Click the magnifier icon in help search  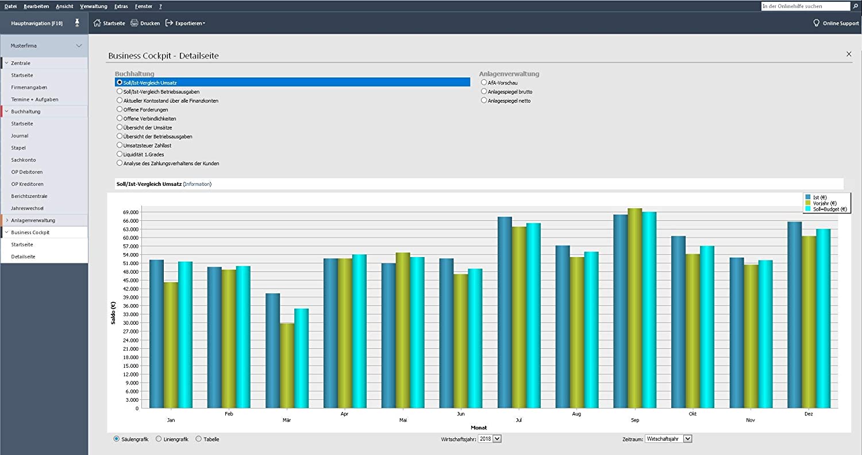tap(855, 6)
